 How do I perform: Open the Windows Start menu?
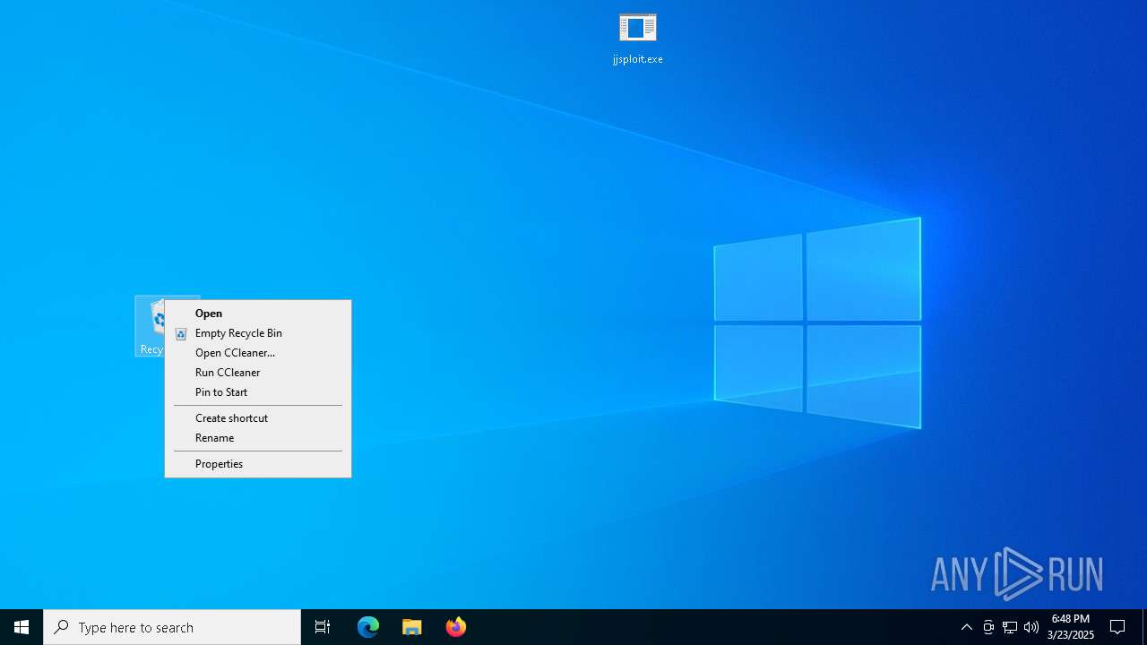pyautogui.click(x=22, y=627)
